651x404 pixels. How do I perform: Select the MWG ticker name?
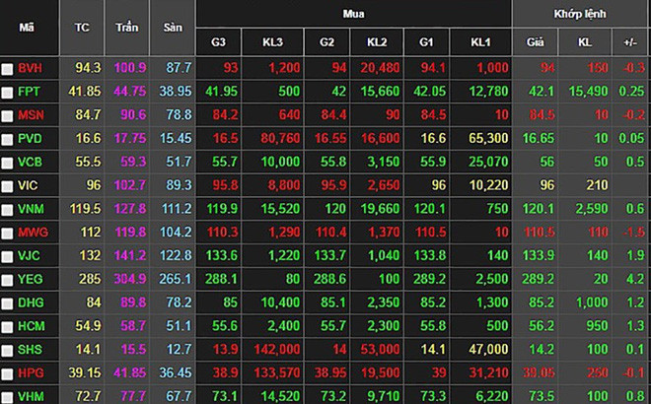(31, 233)
